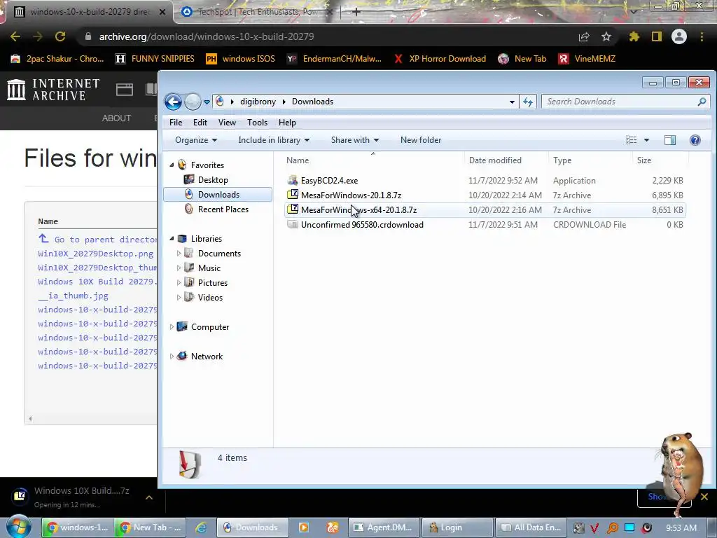
Task: Open the Share with dropdown
Action: (355, 140)
